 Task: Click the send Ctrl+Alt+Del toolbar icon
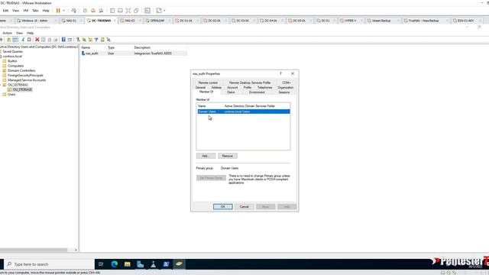[x=73, y=11]
